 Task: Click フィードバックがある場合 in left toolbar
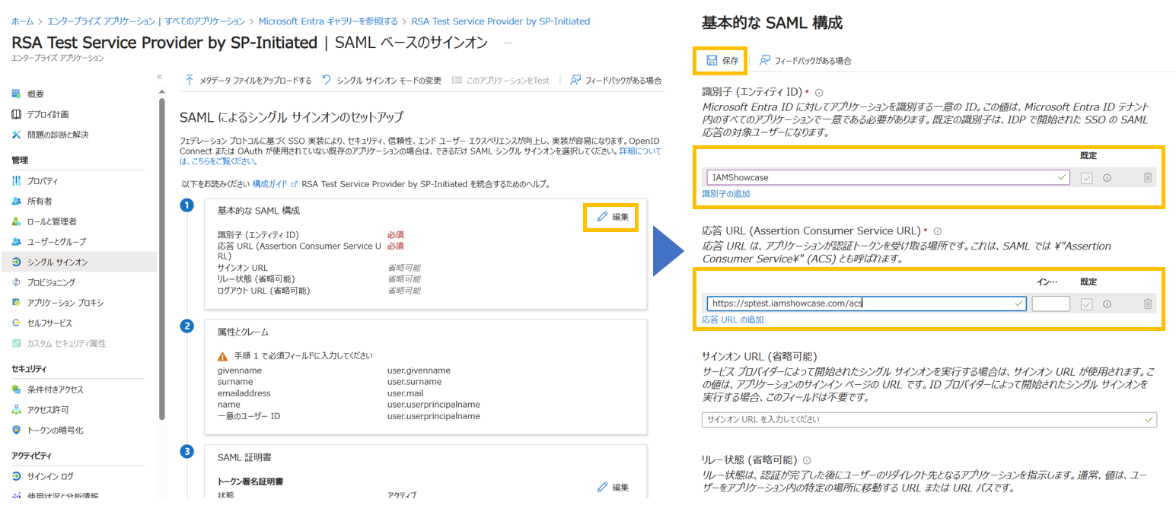(616, 80)
